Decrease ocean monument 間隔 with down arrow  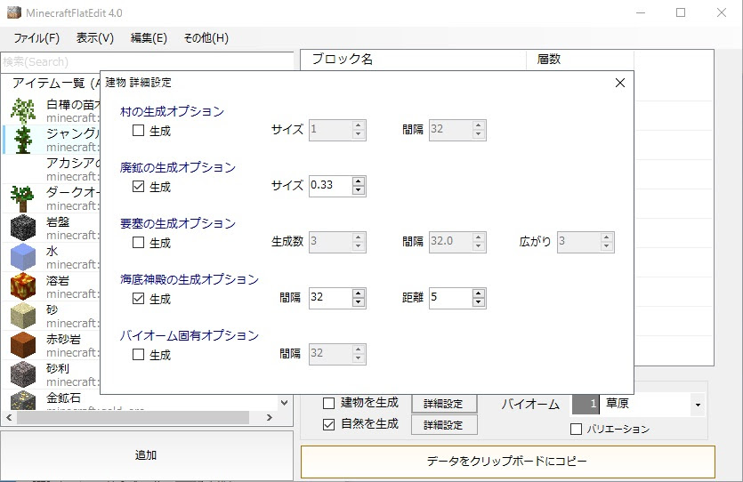[x=359, y=302]
